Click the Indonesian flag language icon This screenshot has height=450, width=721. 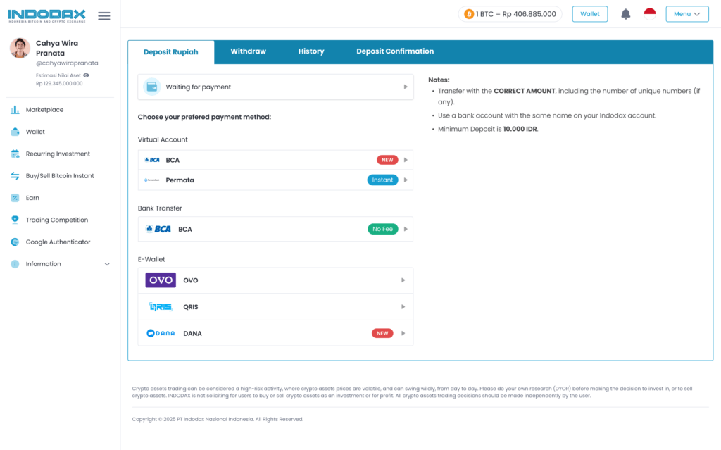click(649, 14)
